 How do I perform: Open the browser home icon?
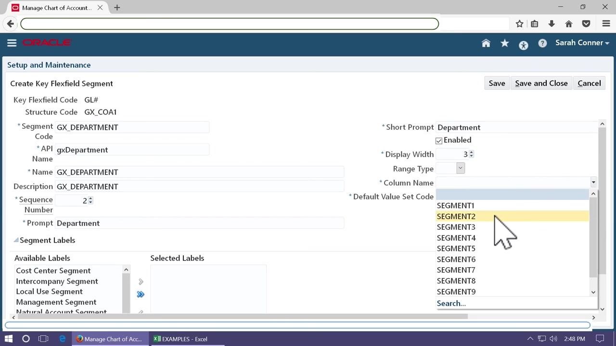pos(569,24)
